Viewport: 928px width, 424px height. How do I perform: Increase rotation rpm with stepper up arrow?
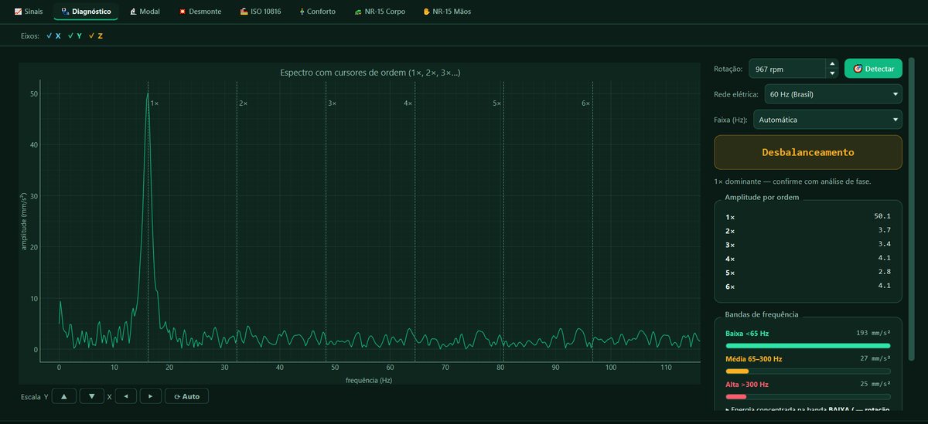pyautogui.click(x=832, y=64)
